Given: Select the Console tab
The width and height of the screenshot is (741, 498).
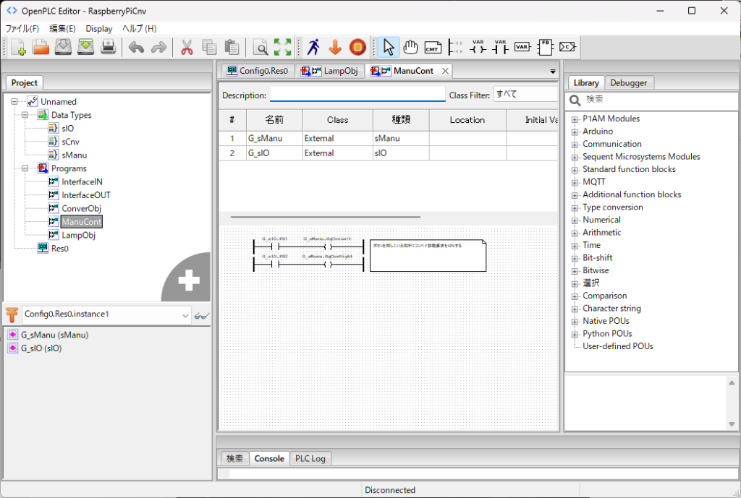Looking at the screenshot, I should click(269, 458).
